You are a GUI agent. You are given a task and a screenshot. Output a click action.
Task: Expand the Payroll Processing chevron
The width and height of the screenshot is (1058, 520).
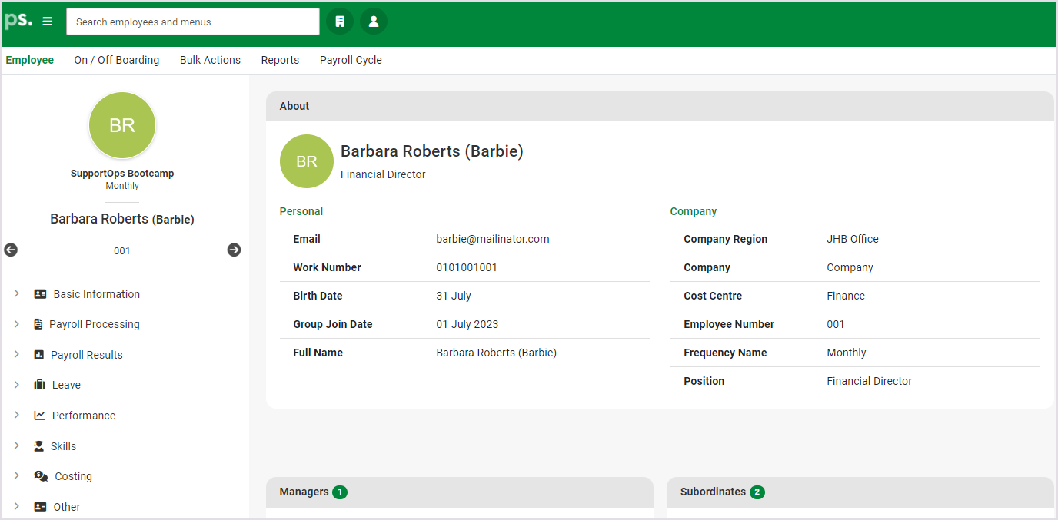(17, 324)
